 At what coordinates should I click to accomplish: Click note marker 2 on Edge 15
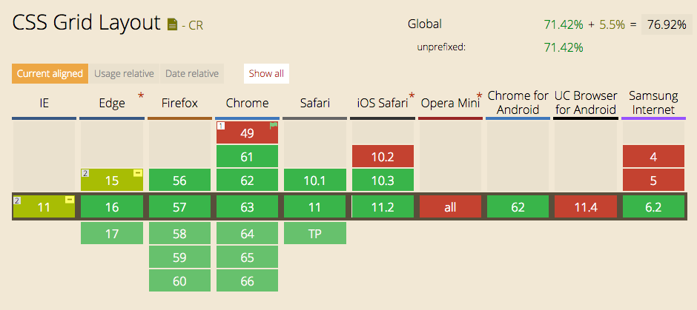coord(85,173)
